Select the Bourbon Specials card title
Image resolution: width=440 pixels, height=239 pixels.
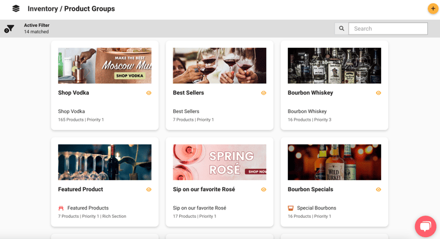[310, 189]
